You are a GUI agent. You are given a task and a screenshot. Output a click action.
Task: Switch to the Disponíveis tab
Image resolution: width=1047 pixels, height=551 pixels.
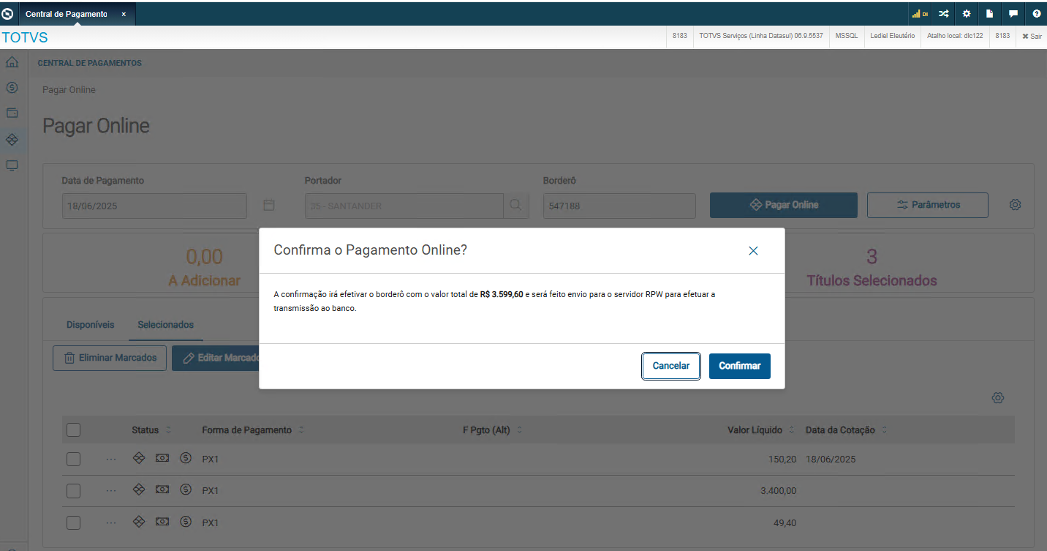[x=90, y=324]
